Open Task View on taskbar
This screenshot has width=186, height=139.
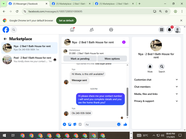[13, 135]
